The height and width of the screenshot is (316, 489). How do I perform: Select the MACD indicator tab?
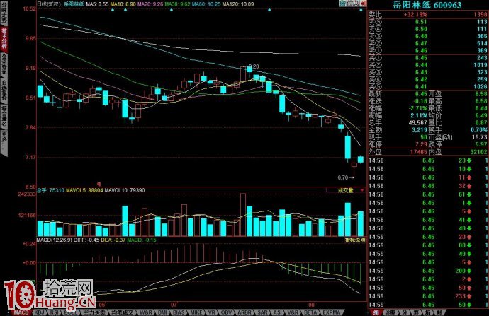click(x=21, y=312)
